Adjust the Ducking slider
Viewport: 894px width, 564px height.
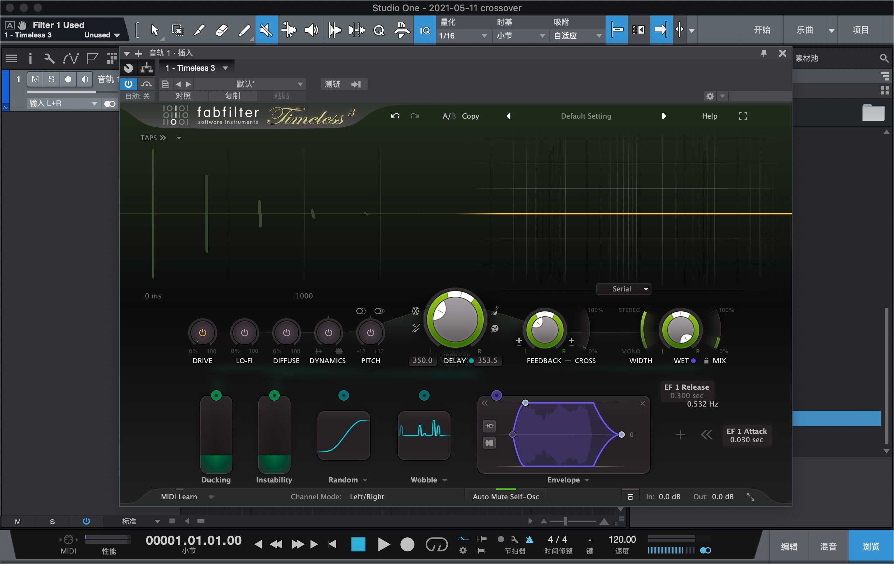tap(216, 434)
